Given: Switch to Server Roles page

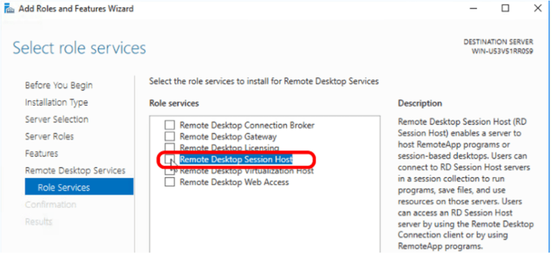Looking at the screenshot, I should (49, 136).
